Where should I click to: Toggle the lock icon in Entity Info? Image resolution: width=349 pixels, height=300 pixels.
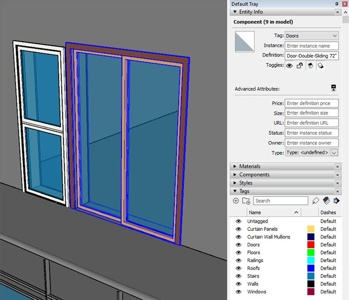tap(300, 65)
